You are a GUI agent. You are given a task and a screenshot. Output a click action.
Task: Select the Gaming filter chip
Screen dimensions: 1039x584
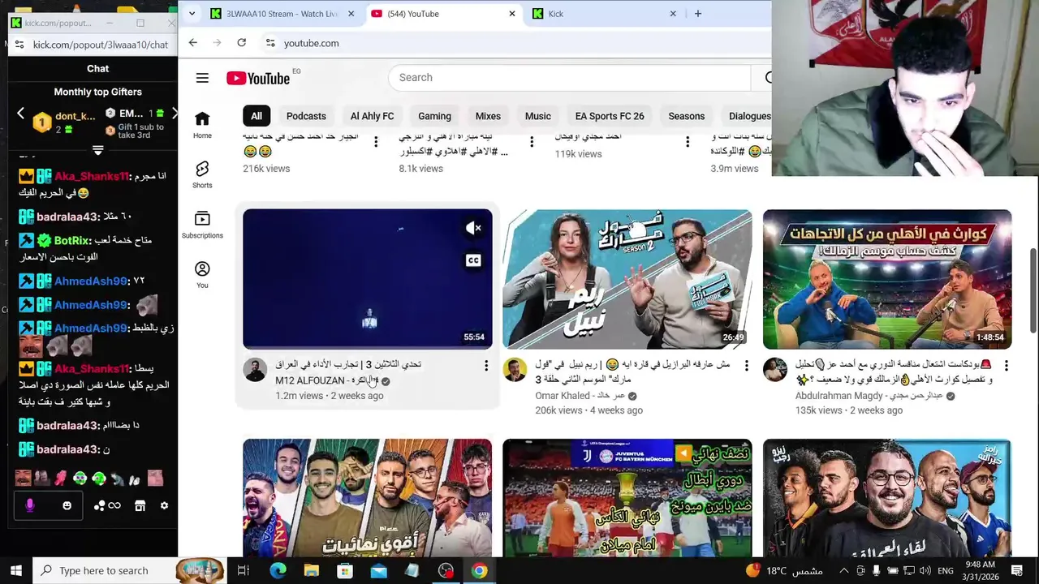(x=434, y=116)
